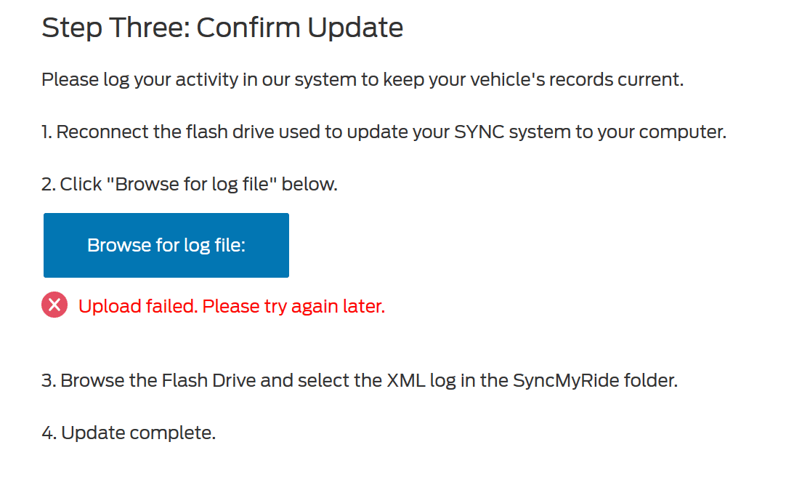Click 'Step Three:' at the heading start
The image size is (794, 490).
(116, 28)
